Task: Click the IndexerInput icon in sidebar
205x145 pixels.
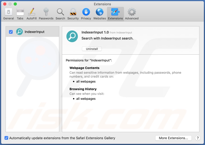Action: point(19,32)
